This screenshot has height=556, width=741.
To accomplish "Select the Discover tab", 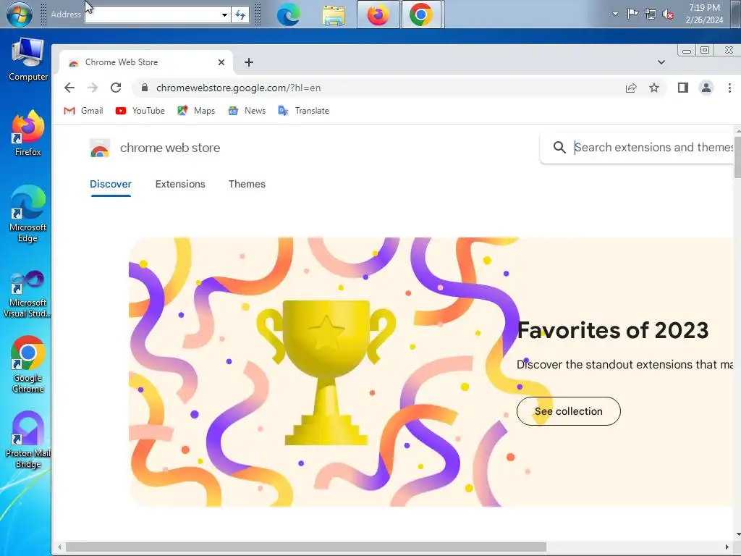I will point(111,184).
